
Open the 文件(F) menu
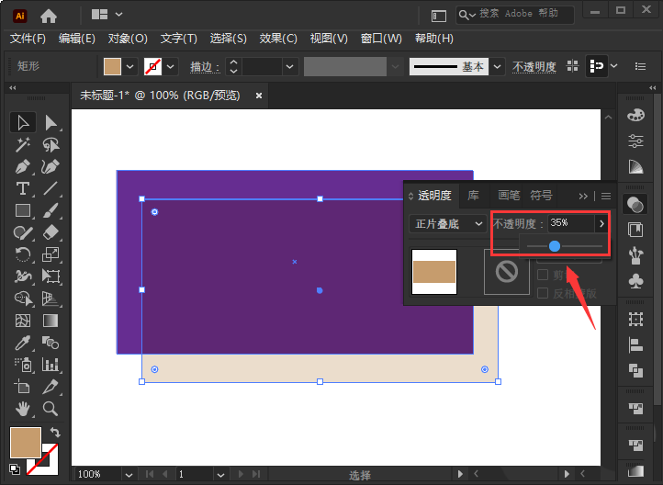point(28,39)
